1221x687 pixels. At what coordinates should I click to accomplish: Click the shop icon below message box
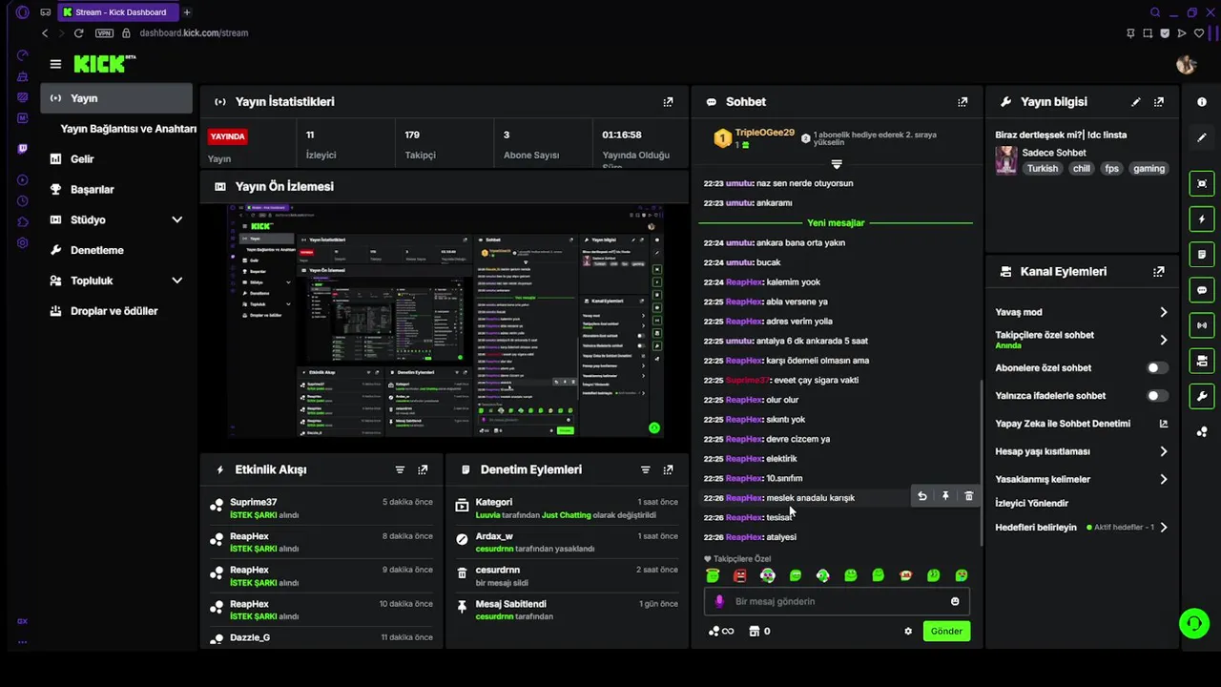coord(754,631)
